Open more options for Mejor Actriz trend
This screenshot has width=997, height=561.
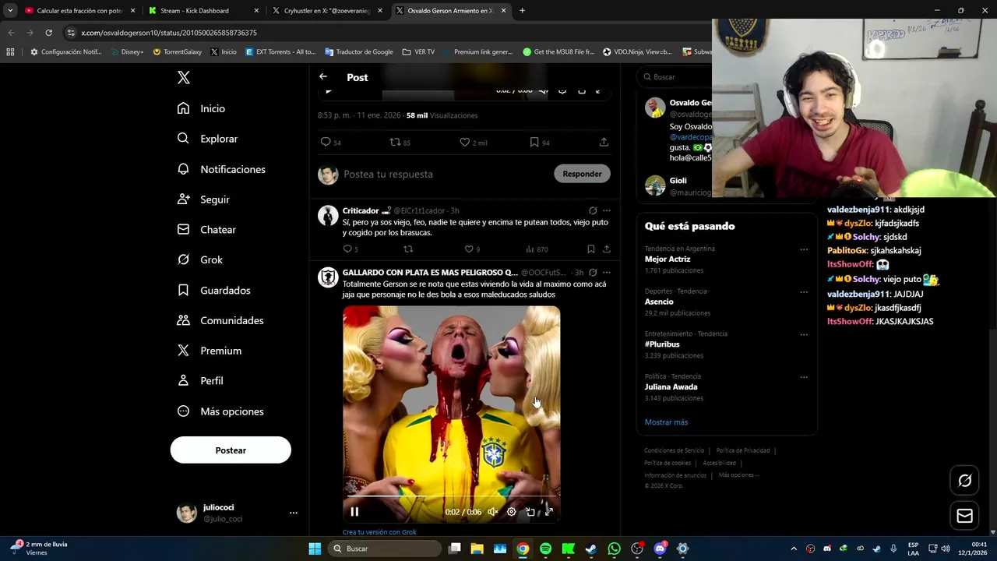pos(804,249)
